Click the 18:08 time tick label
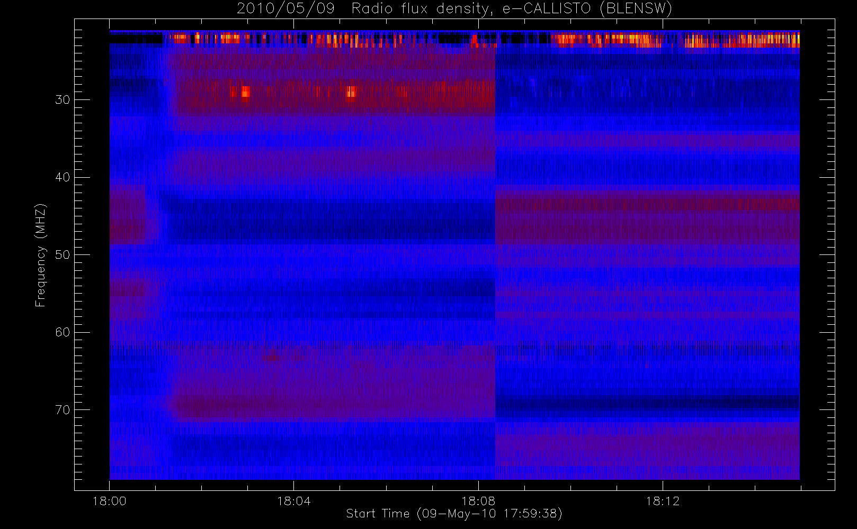Viewport: 857px width, 529px height. coord(478,501)
